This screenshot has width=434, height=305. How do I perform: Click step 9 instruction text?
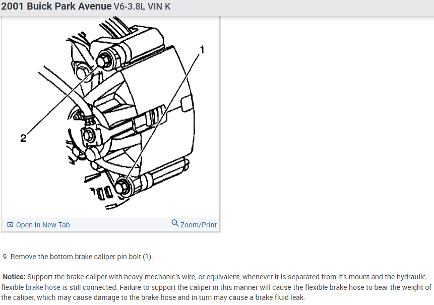coord(78,257)
